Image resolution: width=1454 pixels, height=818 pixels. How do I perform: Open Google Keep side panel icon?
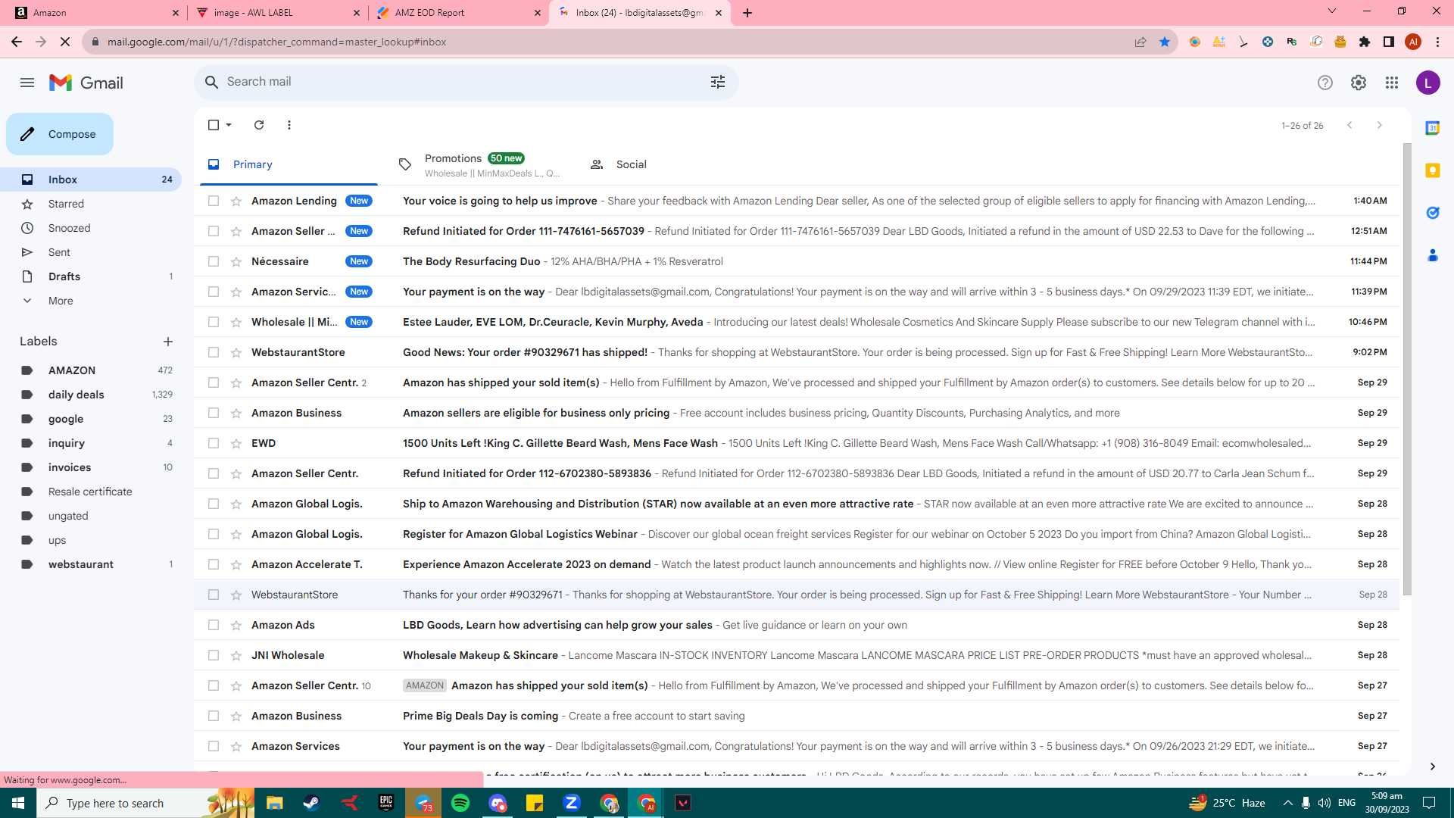(x=1432, y=170)
